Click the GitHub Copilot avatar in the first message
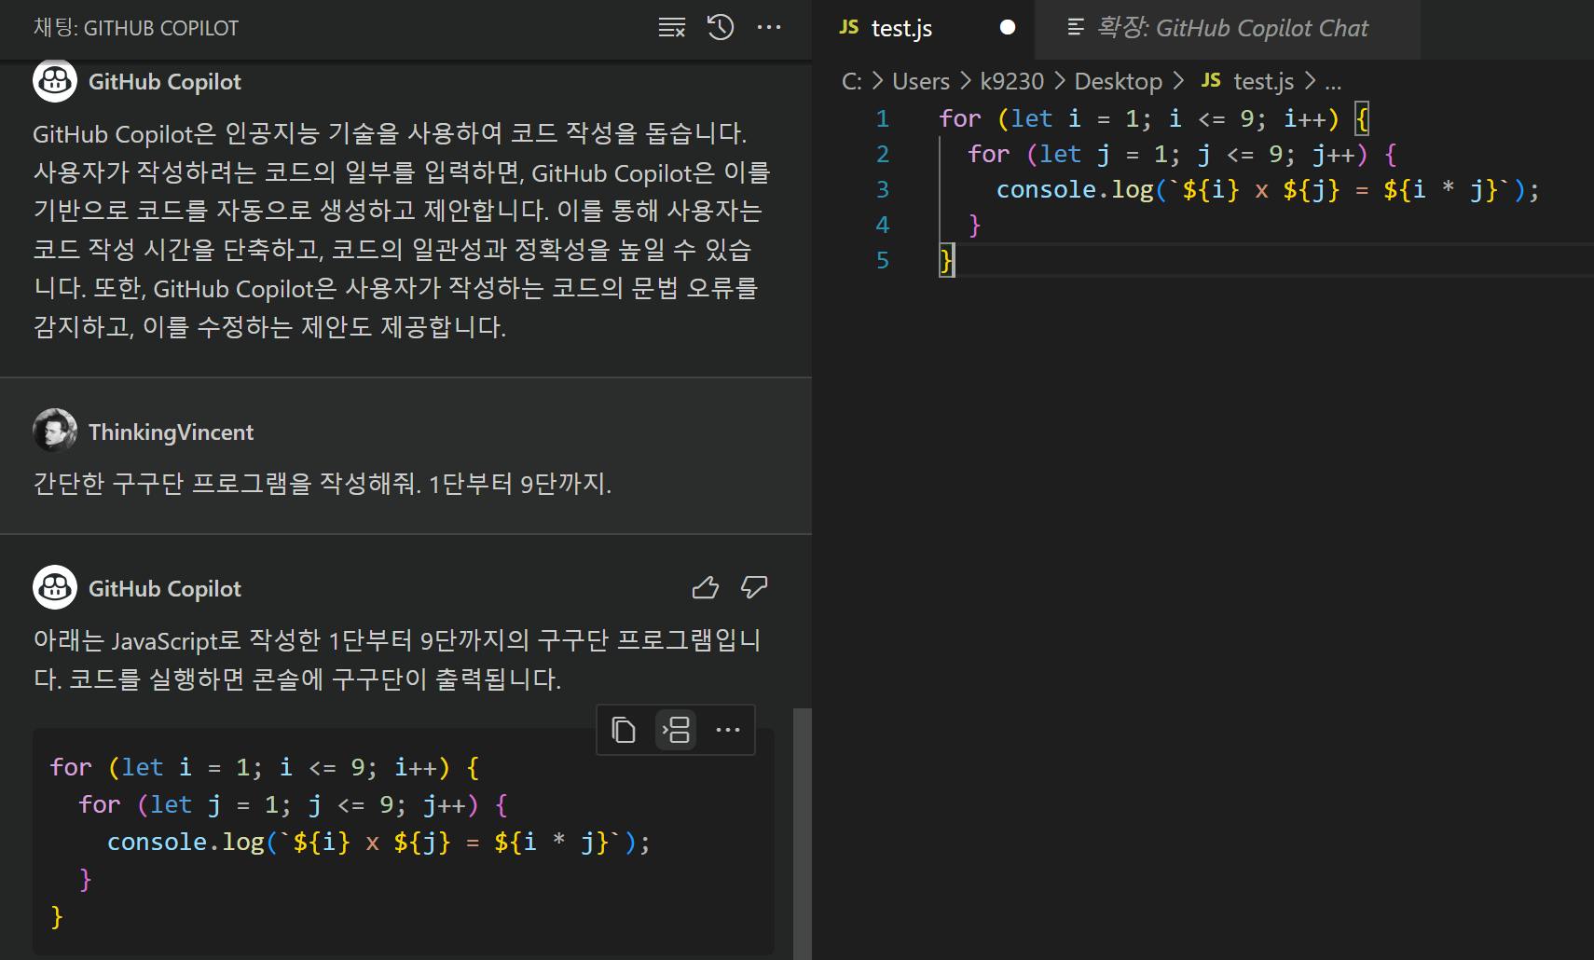The height and width of the screenshot is (960, 1594). pos(55,81)
